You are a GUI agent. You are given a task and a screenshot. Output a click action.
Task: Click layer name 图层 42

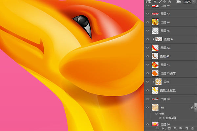(164, 56)
